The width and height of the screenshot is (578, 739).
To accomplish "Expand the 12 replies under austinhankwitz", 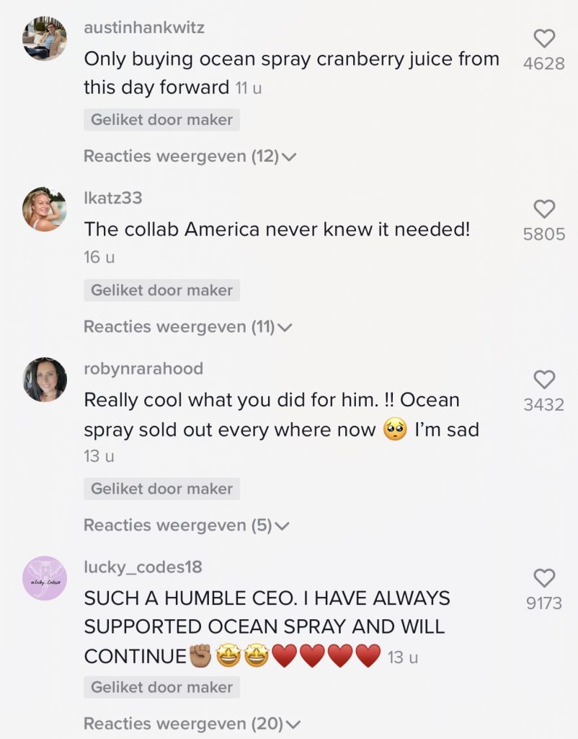I will 190,156.
